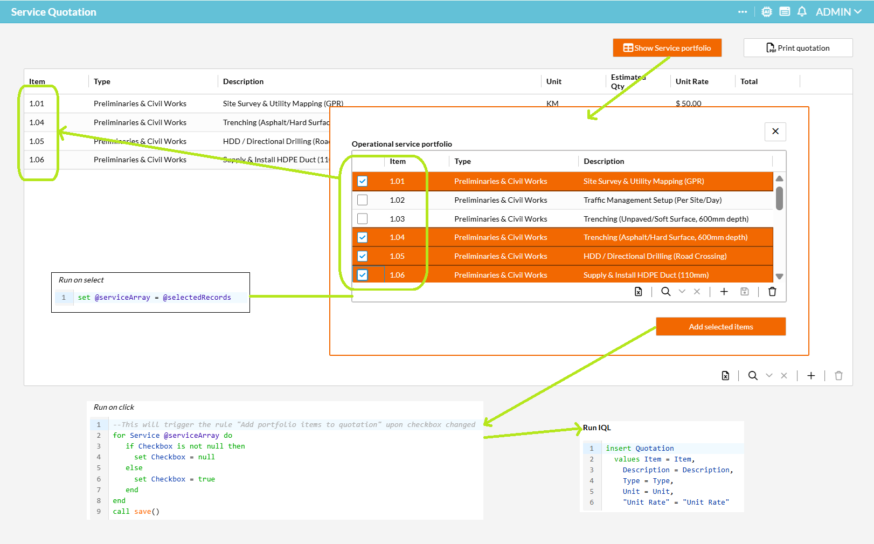
Task: Check the checkbox for item 1.02
Action: 363,200
